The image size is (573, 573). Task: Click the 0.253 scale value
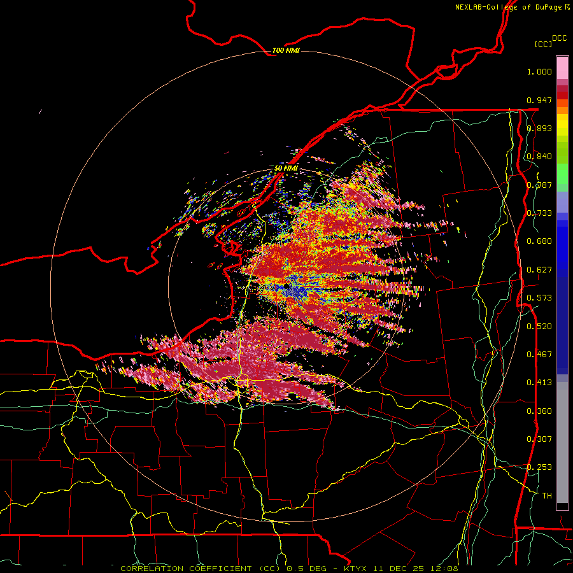pyautogui.click(x=539, y=467)
